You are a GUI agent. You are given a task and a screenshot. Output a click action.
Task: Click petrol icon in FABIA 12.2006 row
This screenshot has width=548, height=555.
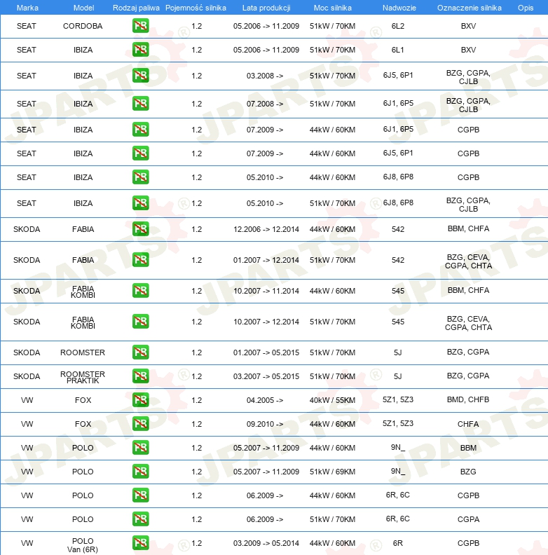click(x=141, y=229)
